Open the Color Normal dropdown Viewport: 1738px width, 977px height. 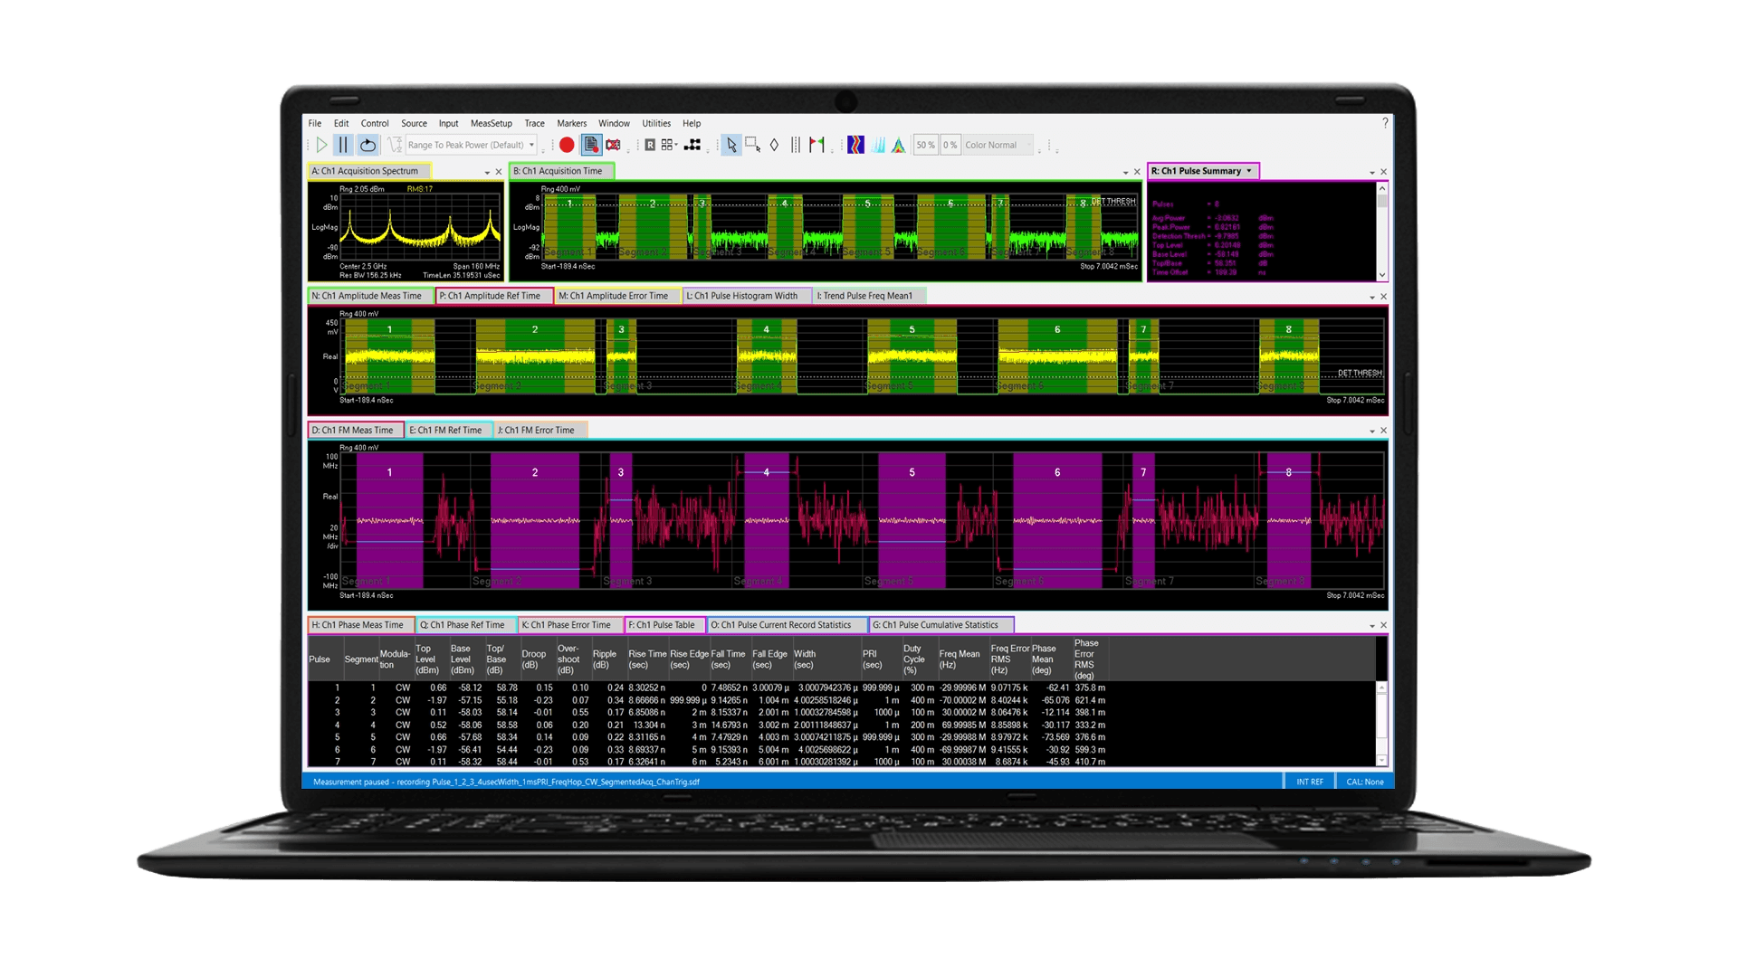pyautogui.click(x=996, y=145)
